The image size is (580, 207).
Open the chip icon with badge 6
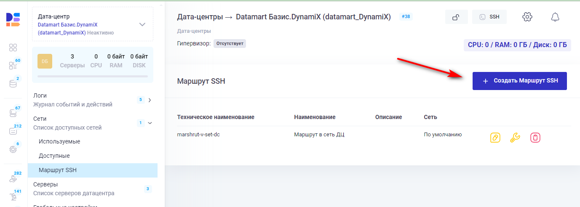point(13,149)
